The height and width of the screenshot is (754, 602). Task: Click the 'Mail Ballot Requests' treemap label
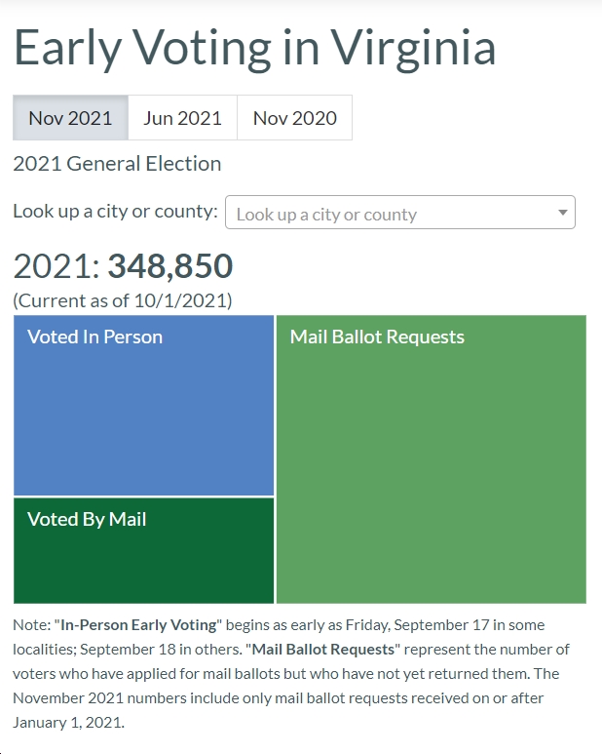click(x=377, y=337)
